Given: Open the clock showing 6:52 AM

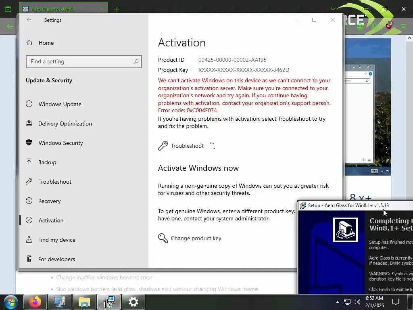Looking at the screenshot, I should point(375,302).
